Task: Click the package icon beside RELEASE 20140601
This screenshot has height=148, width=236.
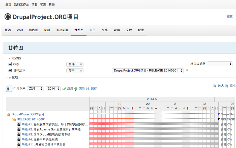Action: pos(14,120)
